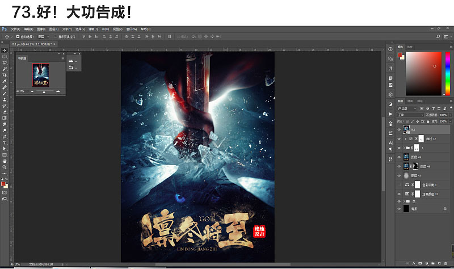Screen dimensions: 454x269
Task: Open the workspace switcher dropdown at top right
Action: point(447,36)
